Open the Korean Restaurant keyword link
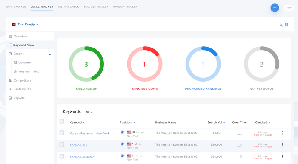The width and height of the screenshot is (298, 164). coord(83,157)
